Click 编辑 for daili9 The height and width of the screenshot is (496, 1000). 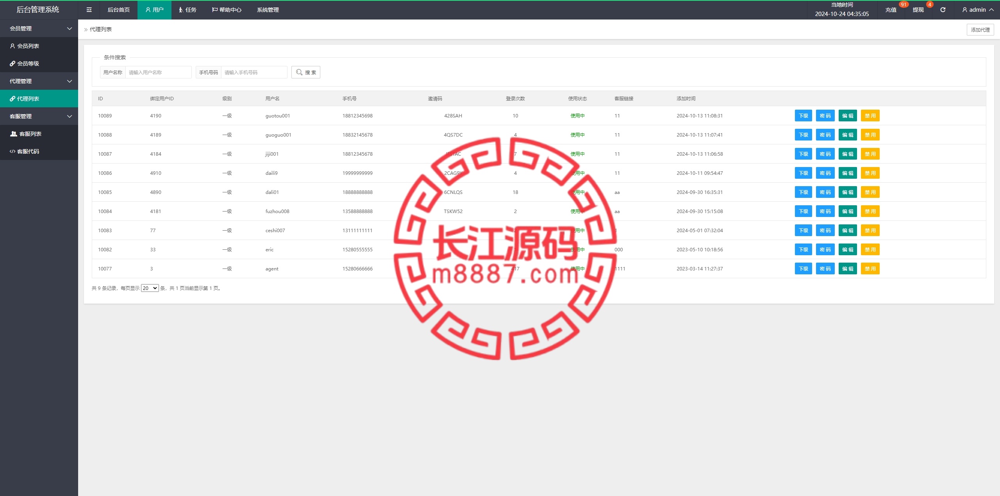[847, 173]
